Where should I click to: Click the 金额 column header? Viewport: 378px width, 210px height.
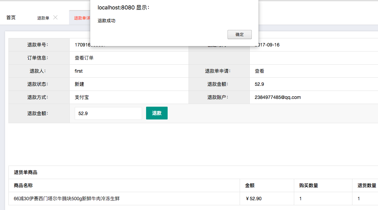tap(250, 185)
